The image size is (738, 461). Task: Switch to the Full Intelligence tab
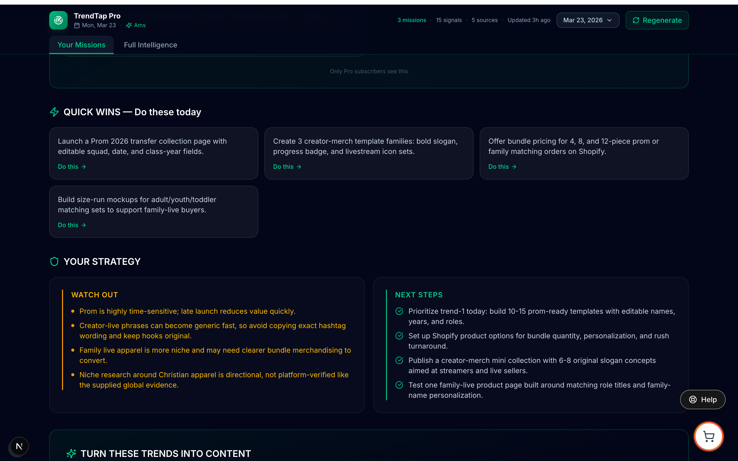(x=150, y=45)
